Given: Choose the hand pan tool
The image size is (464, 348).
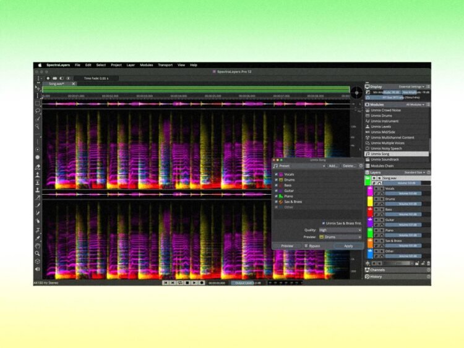Looking at the screenshot, I should pyautogui.click(x=38, y=245).
